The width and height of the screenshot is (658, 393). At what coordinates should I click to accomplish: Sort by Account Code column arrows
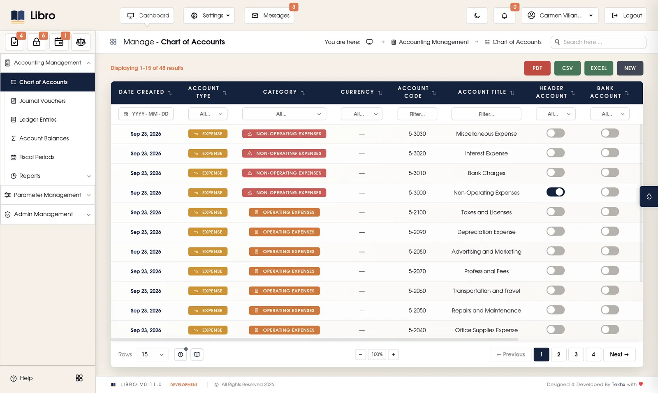[x=434, y=92]
